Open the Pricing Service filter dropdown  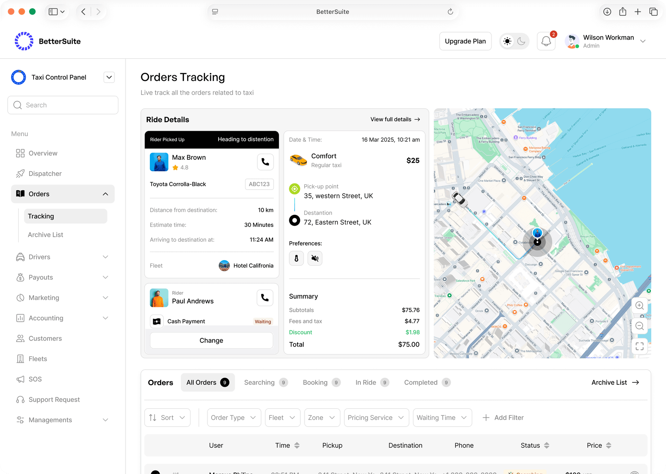pos(376,417)
